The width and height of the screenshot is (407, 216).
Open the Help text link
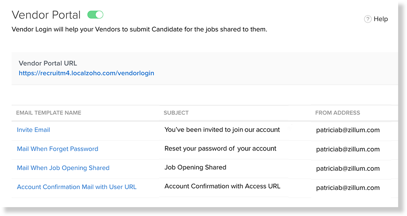click(x=380, y=19)
